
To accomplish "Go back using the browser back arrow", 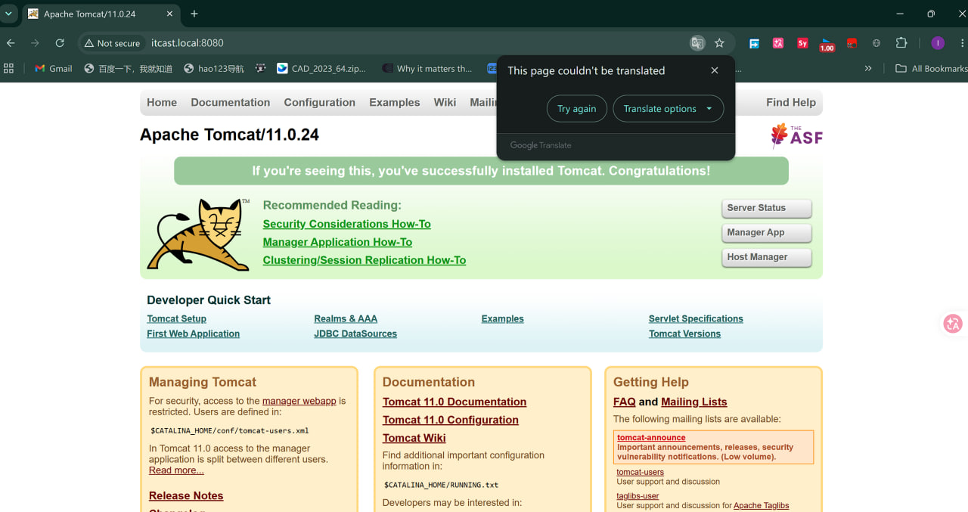I will point(11,43).
